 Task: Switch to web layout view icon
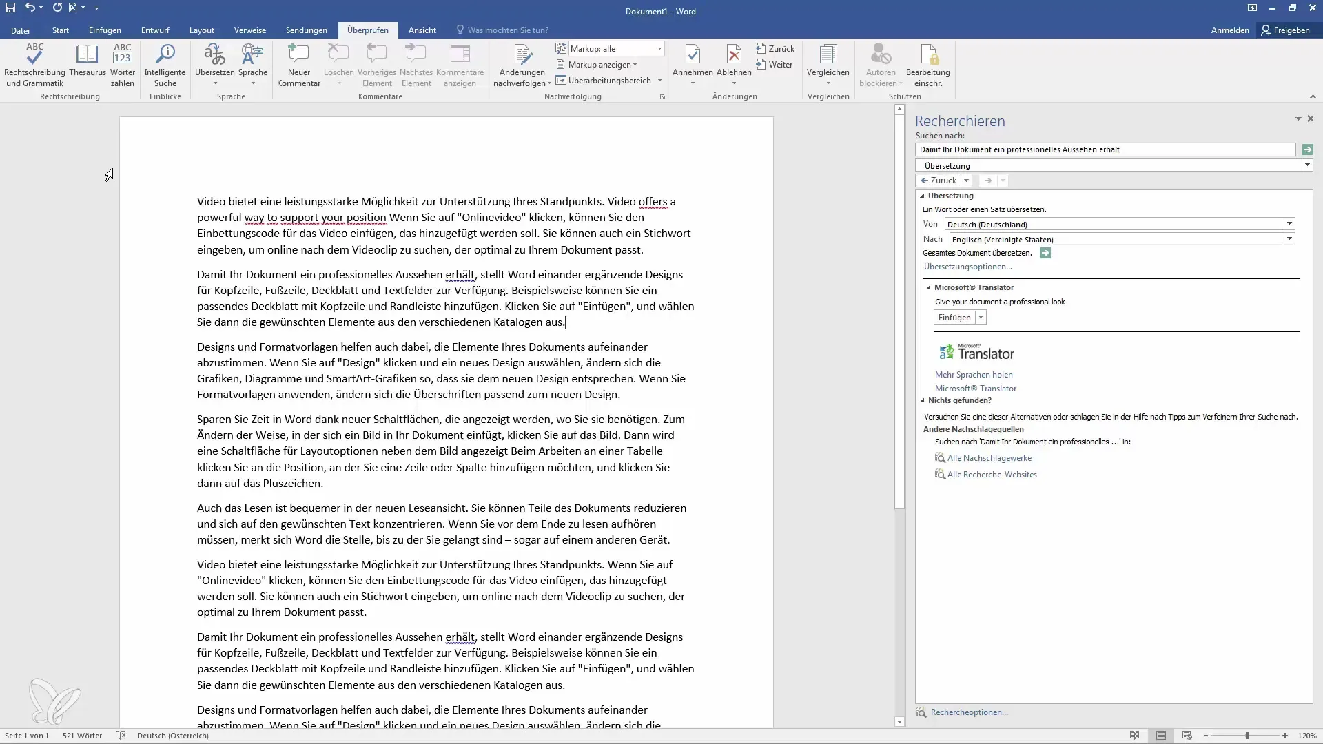[1187, 736]
